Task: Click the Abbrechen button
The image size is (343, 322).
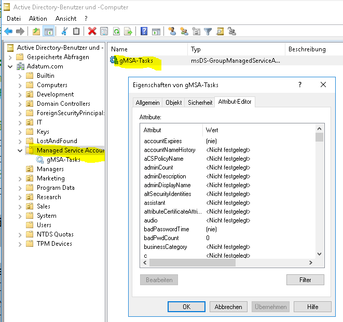Action: (x=228, y=306)
